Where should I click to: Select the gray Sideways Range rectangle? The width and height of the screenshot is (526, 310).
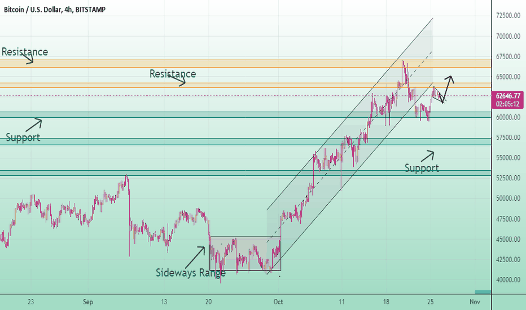[x=245, y=254]
